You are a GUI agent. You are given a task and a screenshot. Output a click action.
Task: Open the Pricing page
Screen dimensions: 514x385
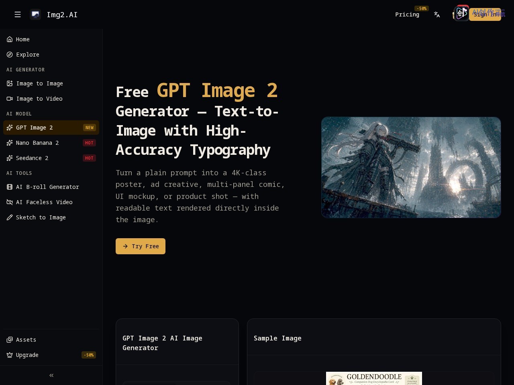407,14
